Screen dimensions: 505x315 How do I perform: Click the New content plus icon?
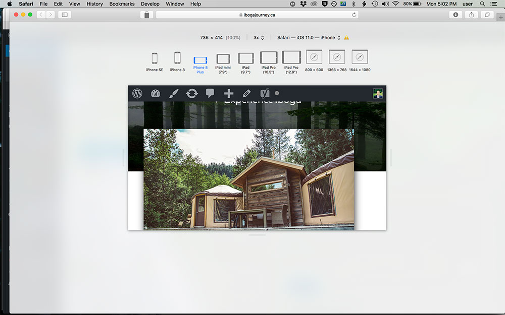(x=229, y=93)
